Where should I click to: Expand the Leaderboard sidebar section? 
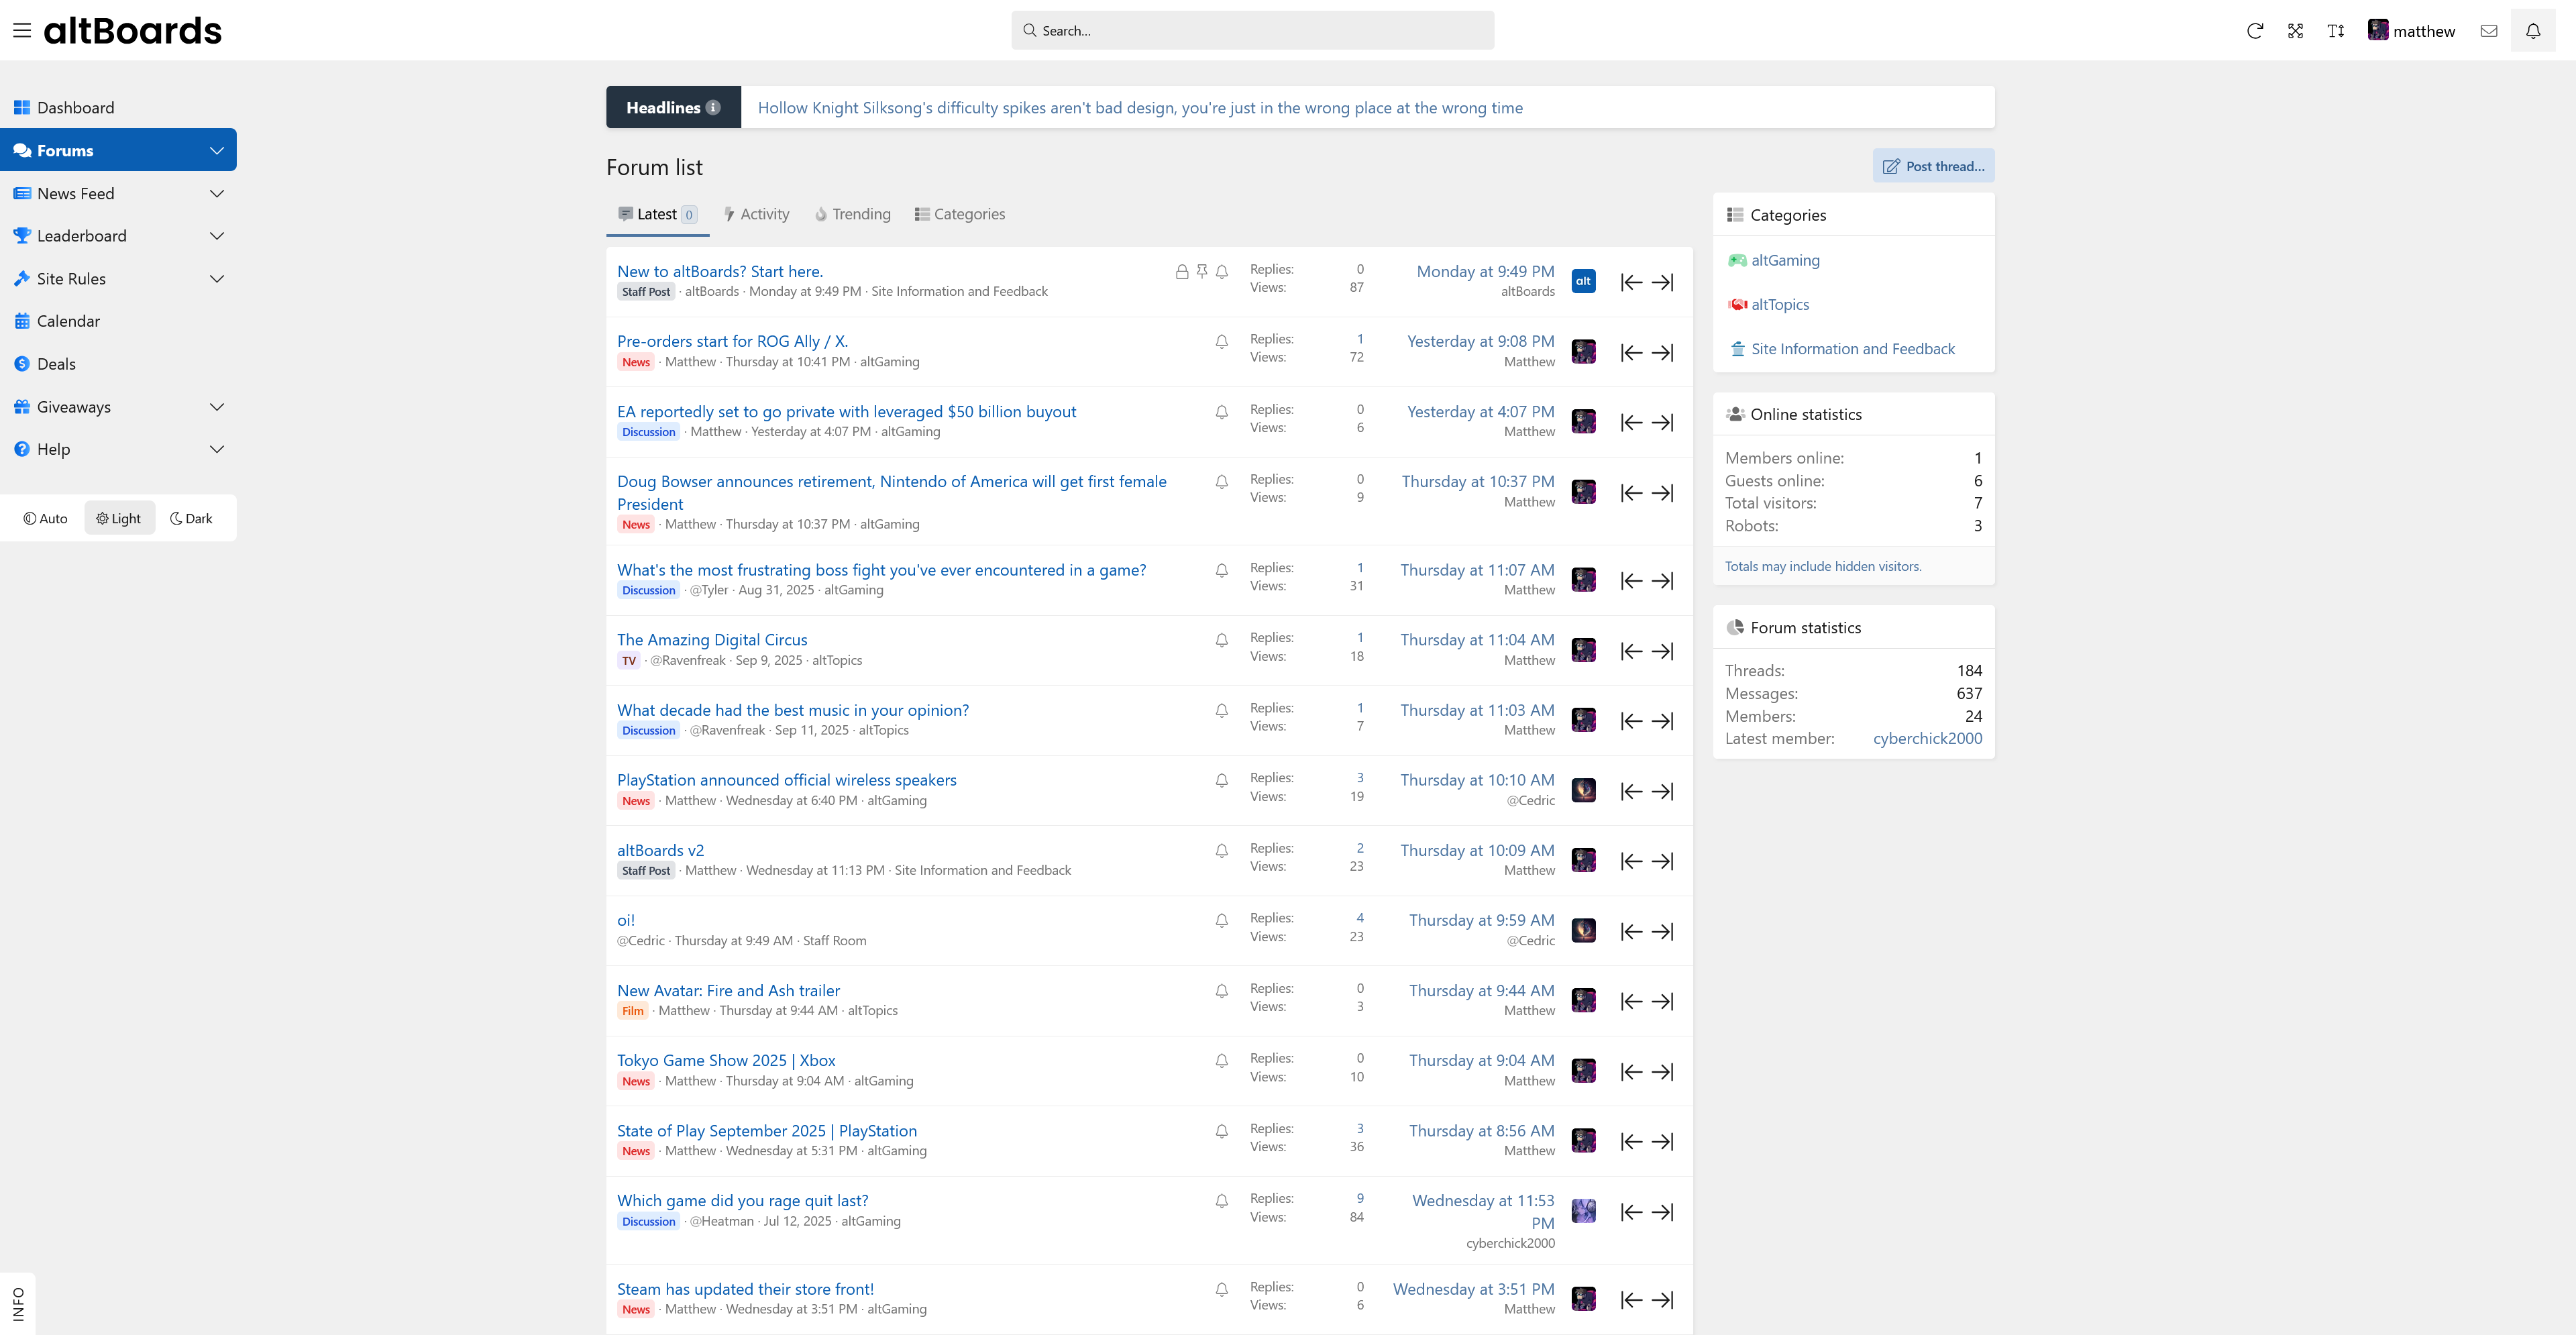tap(216, 236)
